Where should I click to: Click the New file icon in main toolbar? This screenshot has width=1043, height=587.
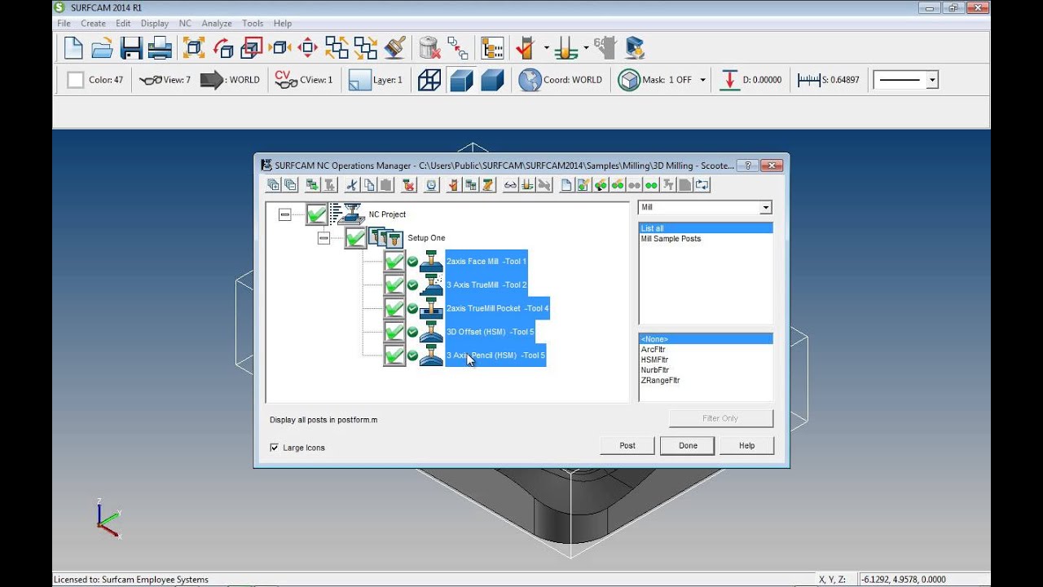73,48
